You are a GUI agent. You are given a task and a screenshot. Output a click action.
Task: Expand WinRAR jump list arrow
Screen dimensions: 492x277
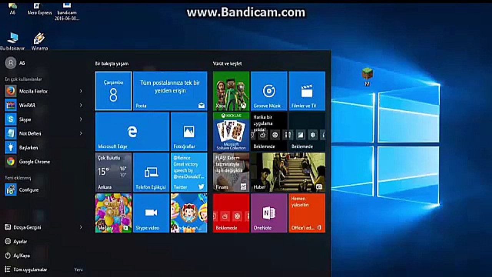[81, 105]
